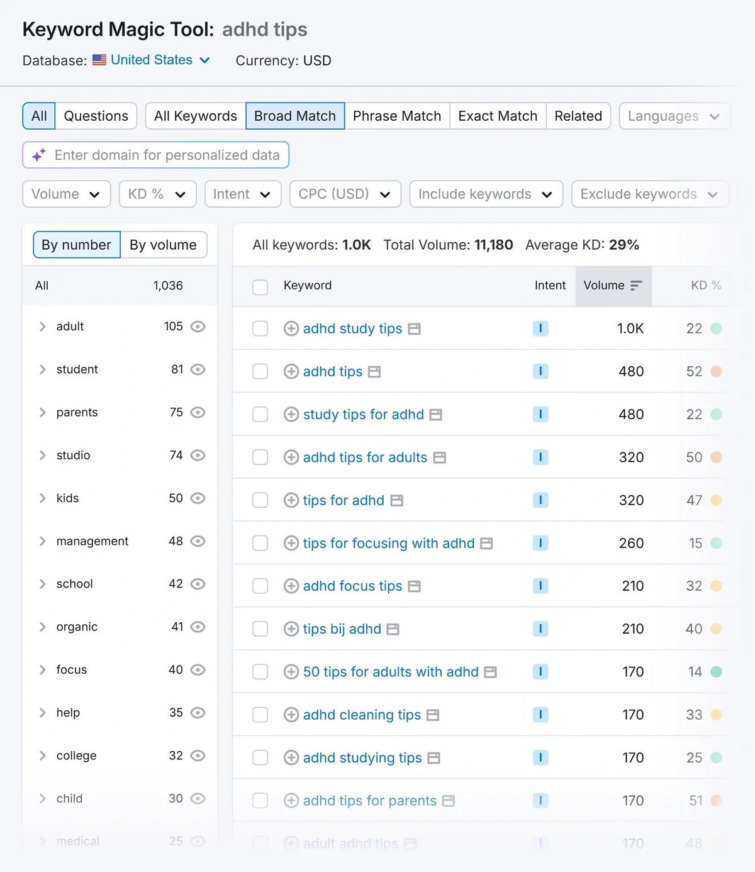Switch to the Questions tab
Image resolution: width=755 pixels, height=872 pixels.
96,116
